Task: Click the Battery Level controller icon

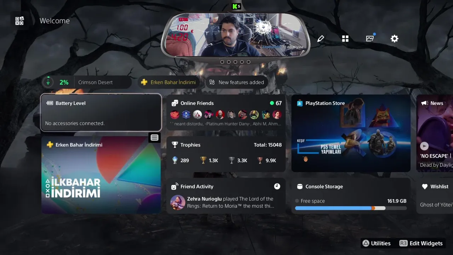Action: [50, 103]
